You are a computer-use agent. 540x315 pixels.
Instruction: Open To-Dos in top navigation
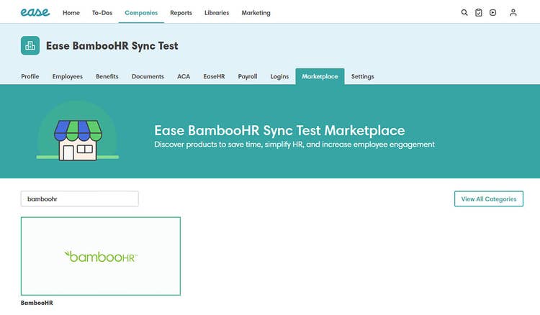[102, 13]
